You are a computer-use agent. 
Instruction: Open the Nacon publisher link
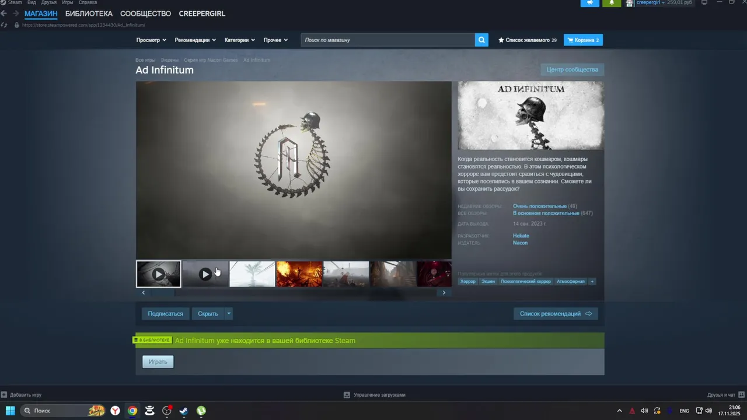pyautogui.click(x=520, y=243)
